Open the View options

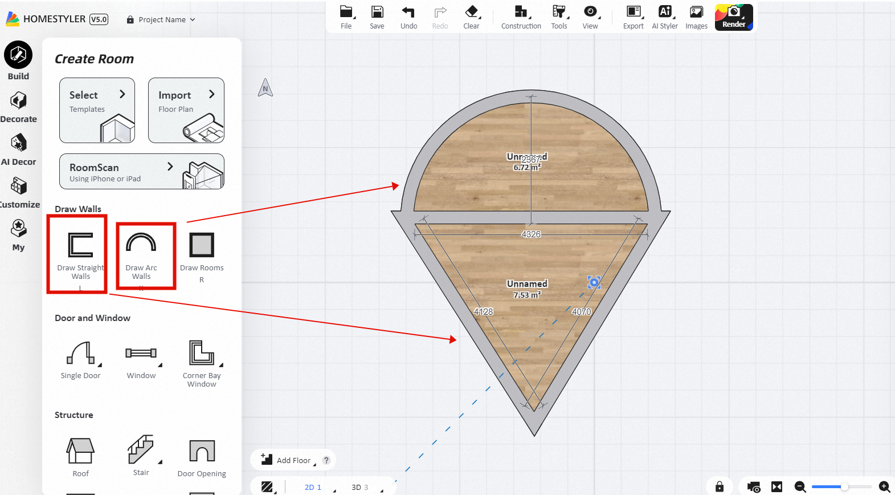coord(590,12)
